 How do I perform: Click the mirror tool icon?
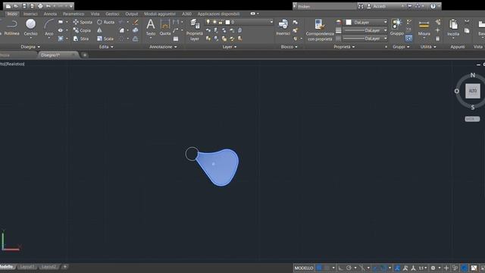99,30
